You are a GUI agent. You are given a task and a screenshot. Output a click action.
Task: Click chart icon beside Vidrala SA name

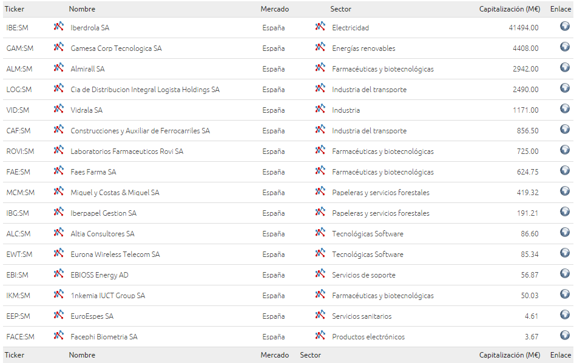[x=59, y=108]
